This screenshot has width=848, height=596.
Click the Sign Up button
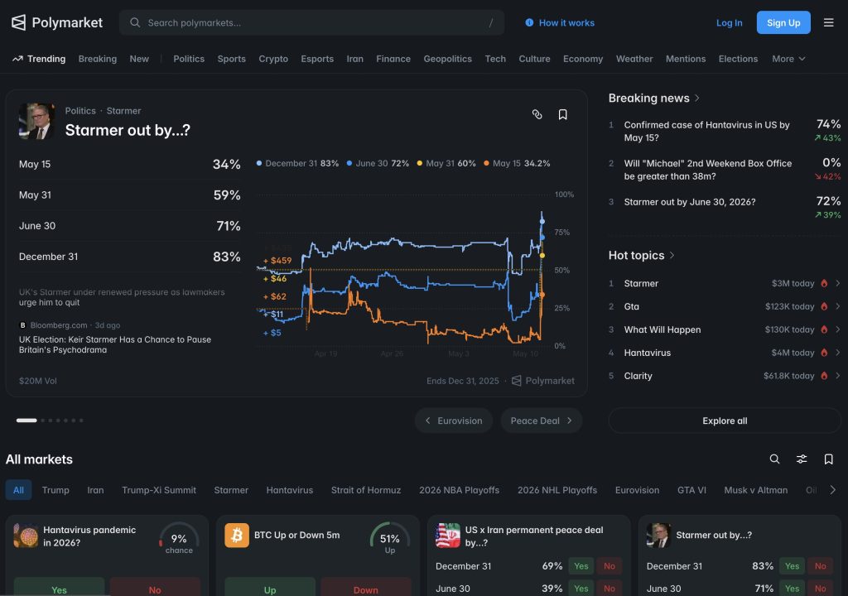[x=783, y=22]
